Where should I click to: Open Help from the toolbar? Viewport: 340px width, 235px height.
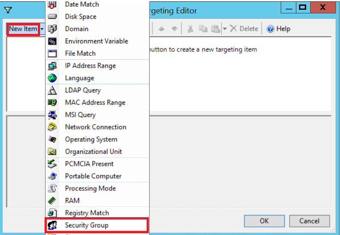(x=278, y=29)
